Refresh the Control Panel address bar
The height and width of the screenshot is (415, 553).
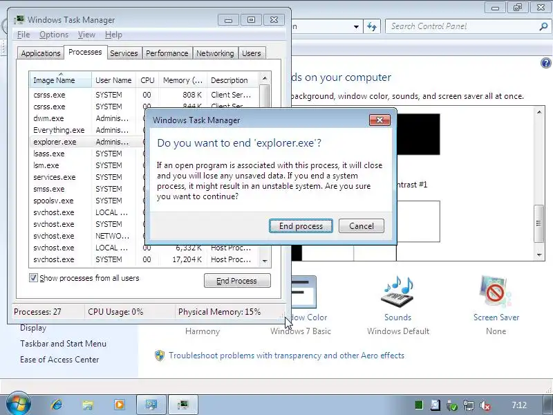tap(372, 26)
